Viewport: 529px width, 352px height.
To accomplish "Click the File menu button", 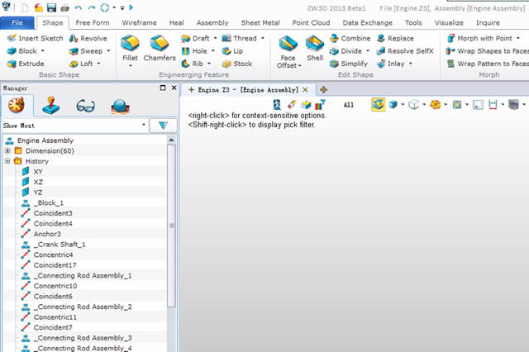I will click(17, 22).
